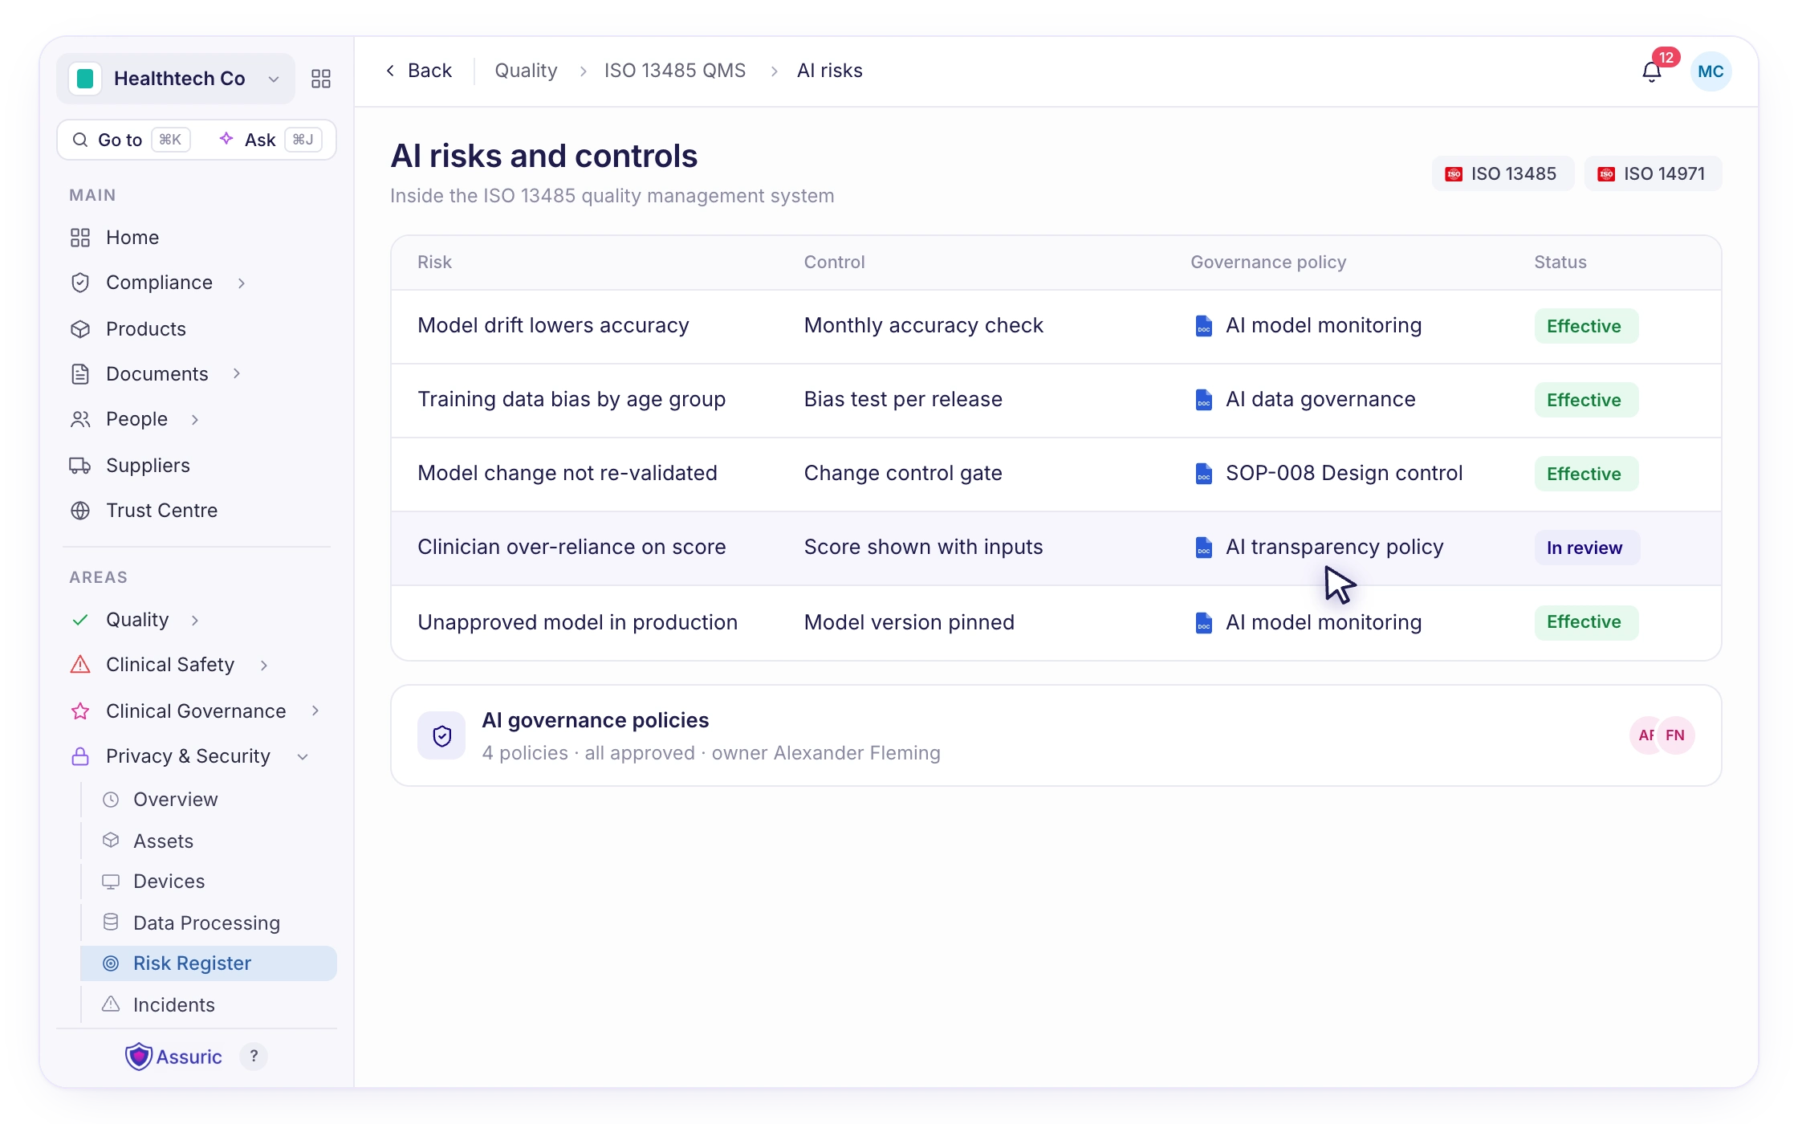Open the Quality breadcrumb link
1798x1124 pixels.
coord(526,71)
